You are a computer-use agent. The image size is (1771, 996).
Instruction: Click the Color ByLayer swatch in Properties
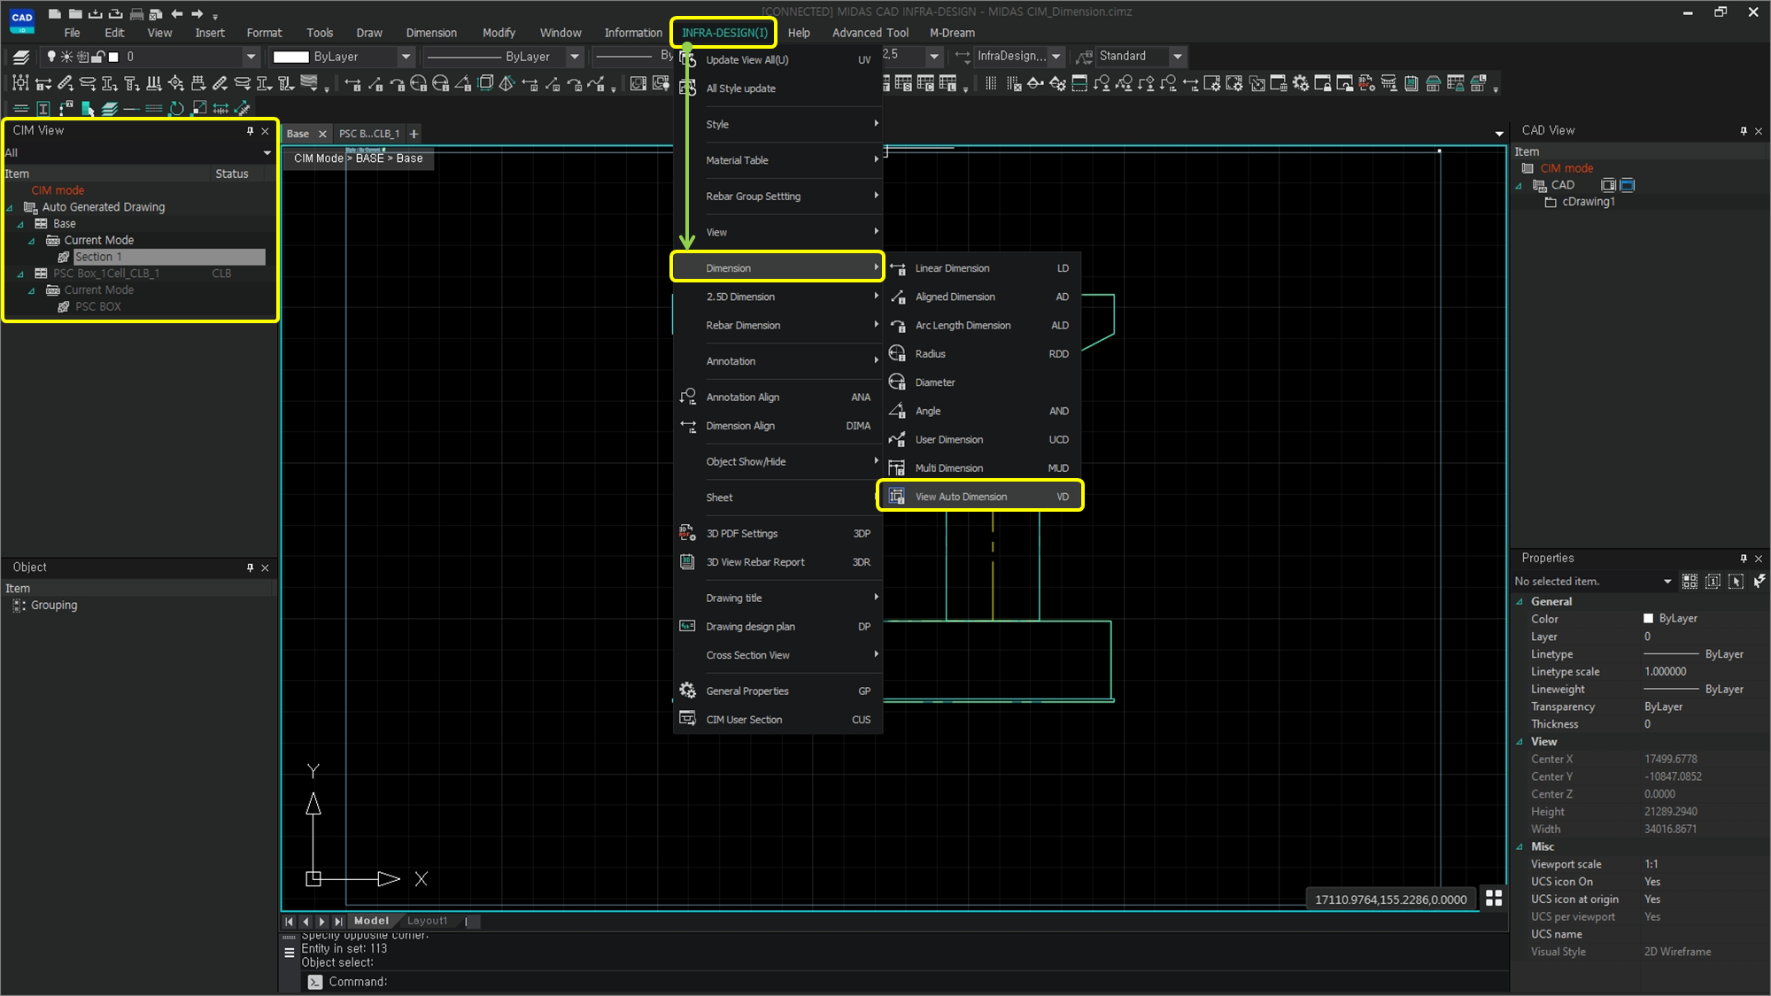tap(1648, 619)
